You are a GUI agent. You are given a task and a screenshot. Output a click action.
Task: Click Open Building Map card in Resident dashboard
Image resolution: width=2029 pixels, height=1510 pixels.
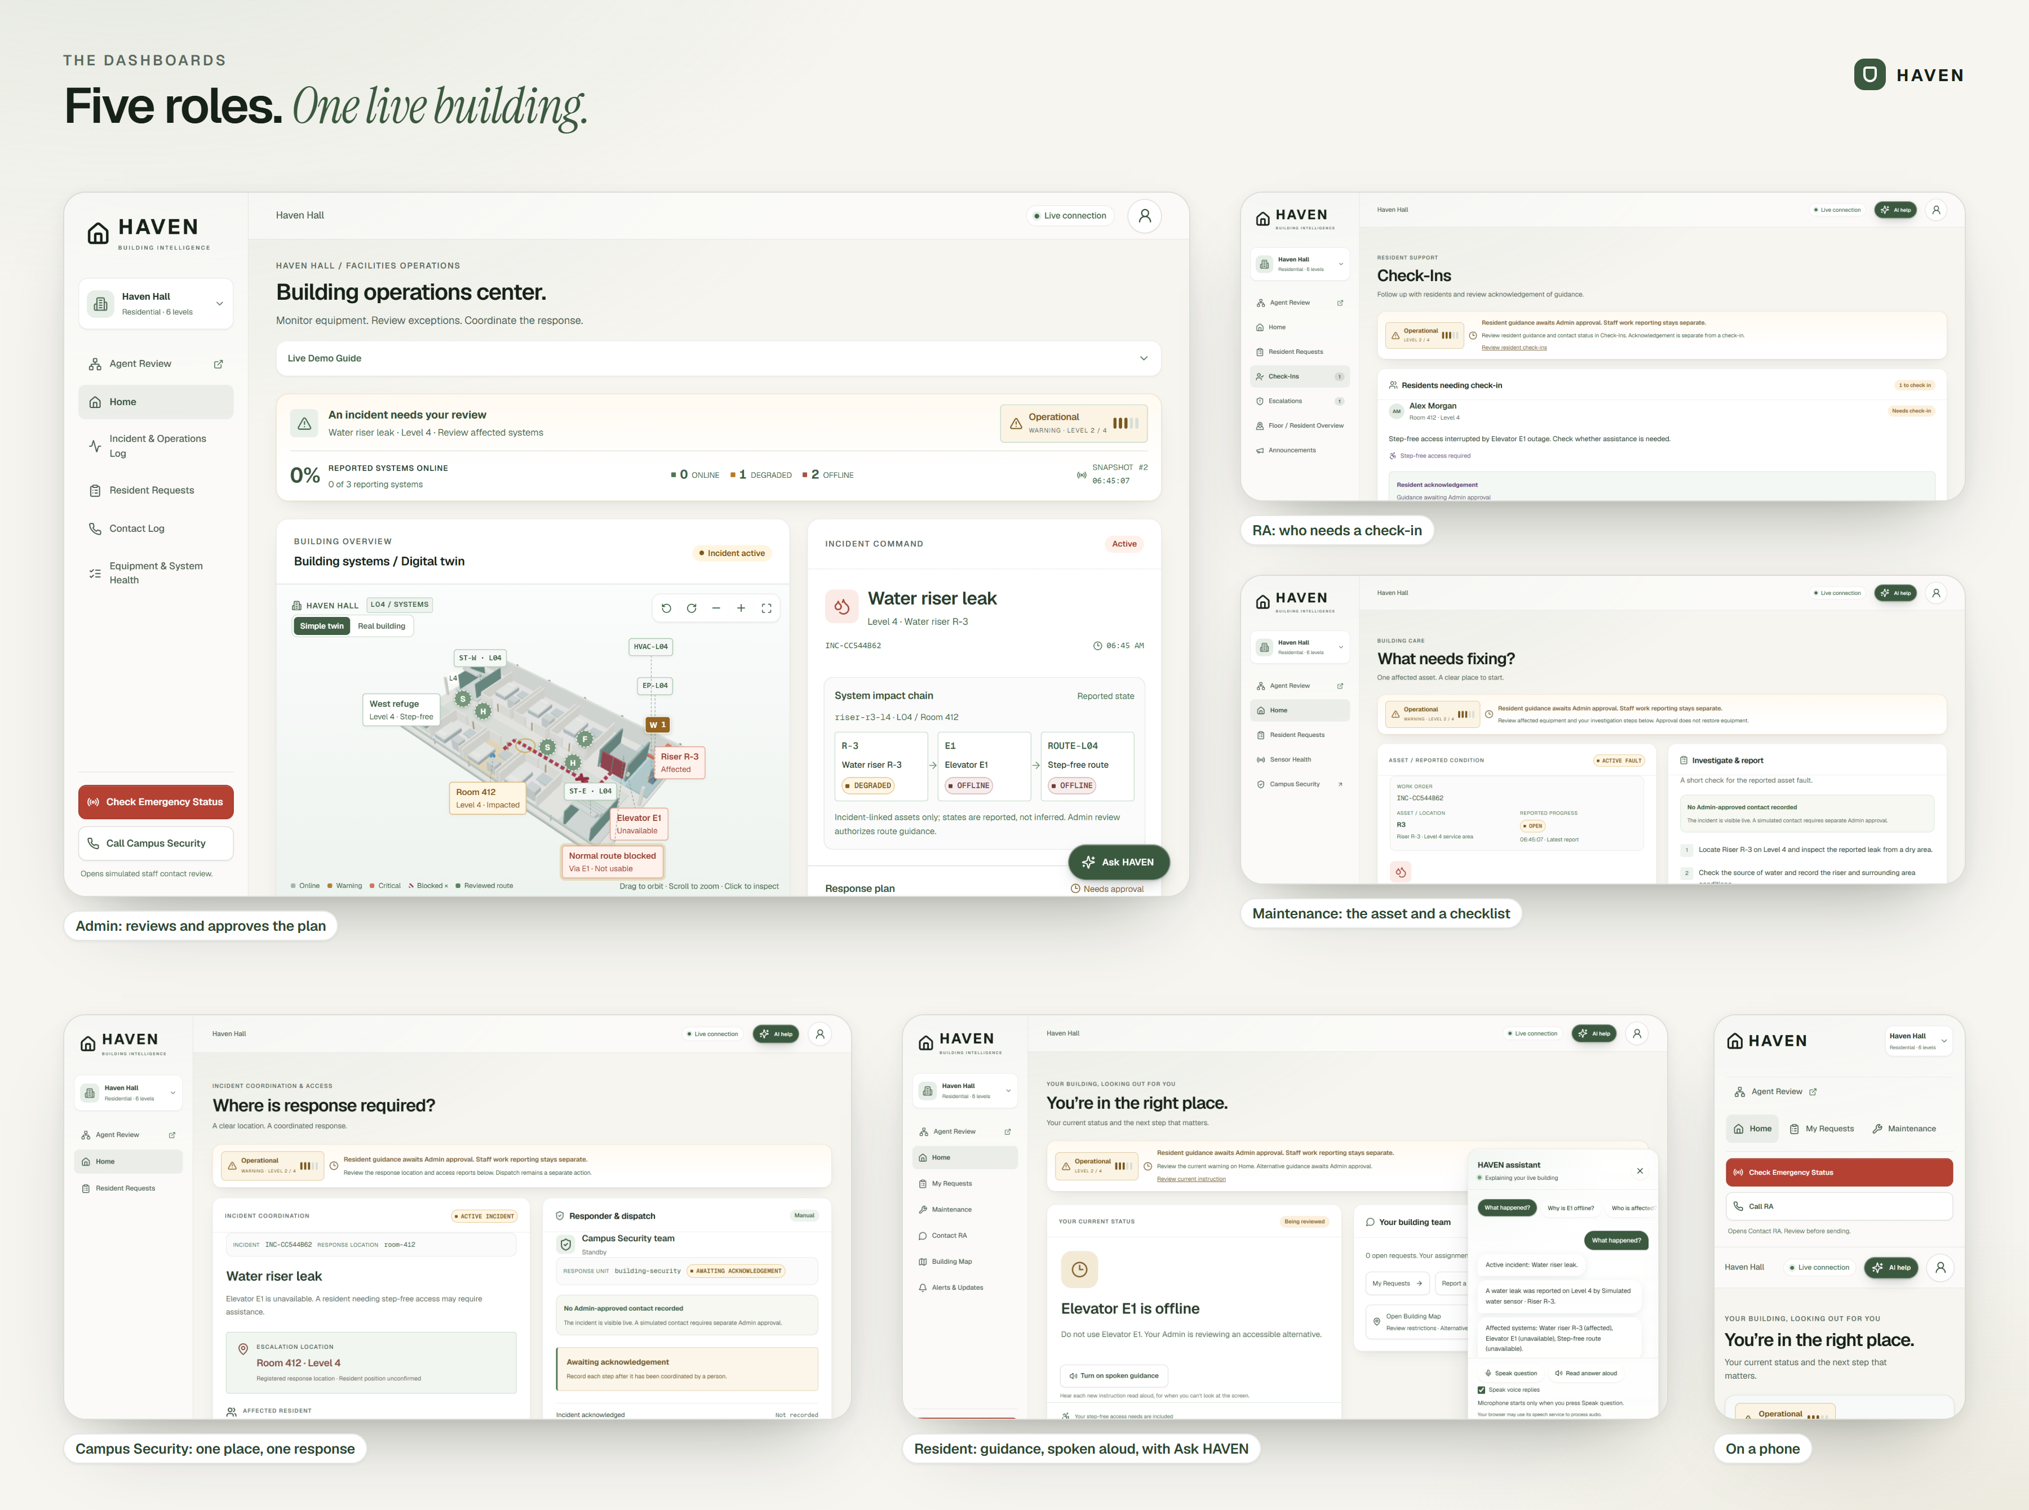pos(1416,1322)
